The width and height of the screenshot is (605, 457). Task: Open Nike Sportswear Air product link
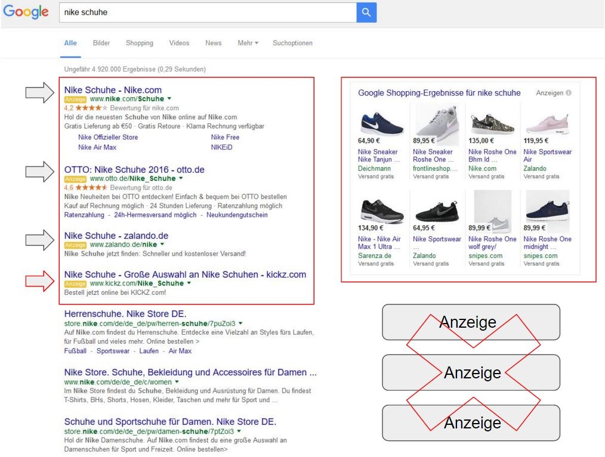point(548,156)
